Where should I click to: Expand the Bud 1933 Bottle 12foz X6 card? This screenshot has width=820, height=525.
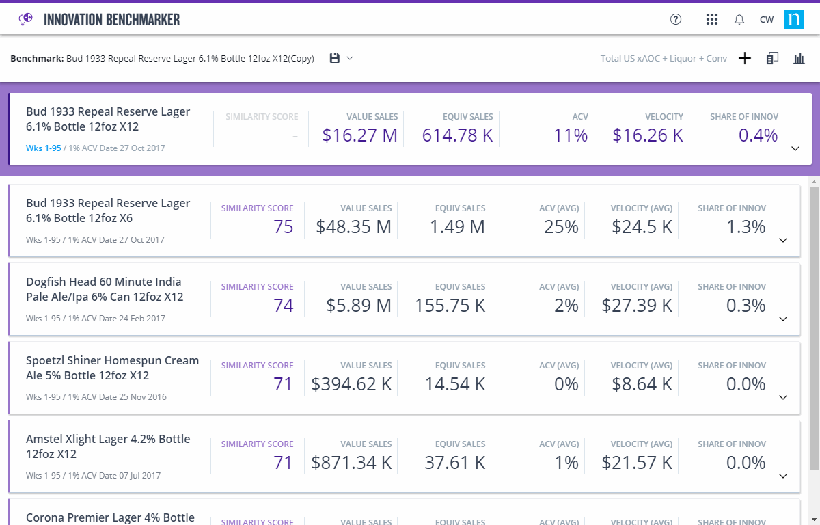(783, 240)
